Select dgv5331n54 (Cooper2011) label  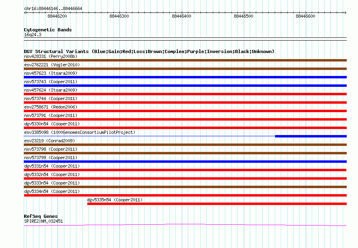click(x=52, y=166)
